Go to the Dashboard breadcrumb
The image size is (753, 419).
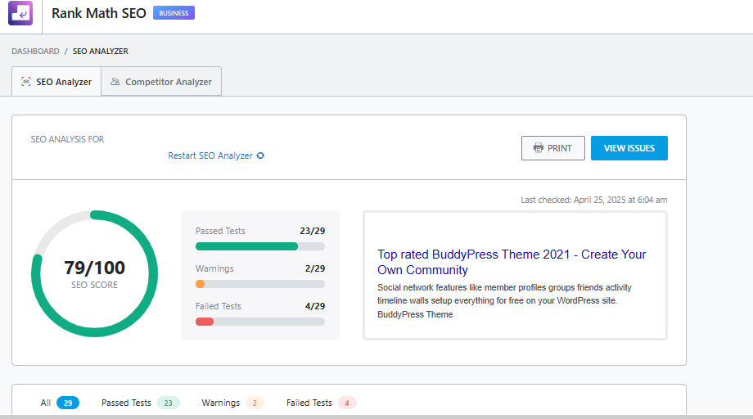click(x=35, y=51)
